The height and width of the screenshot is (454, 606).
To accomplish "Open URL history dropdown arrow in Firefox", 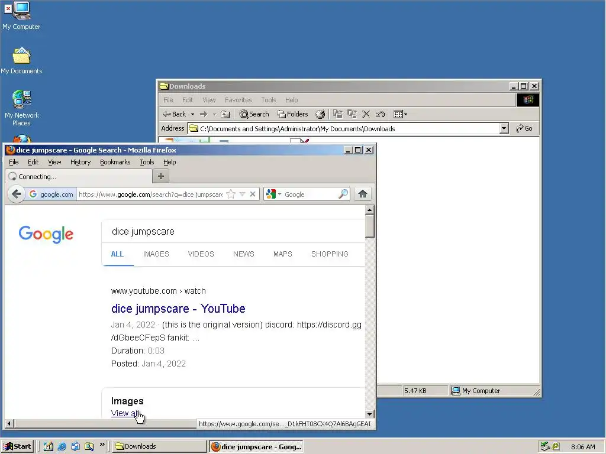I will (242, 194).
